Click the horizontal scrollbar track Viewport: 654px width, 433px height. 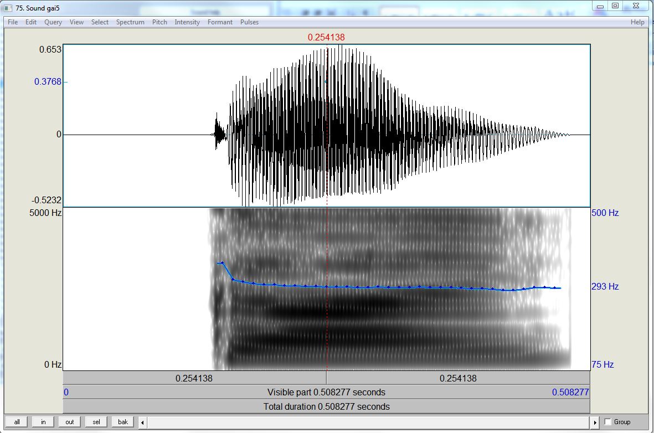pyautogui.click(x=369, y=422)
